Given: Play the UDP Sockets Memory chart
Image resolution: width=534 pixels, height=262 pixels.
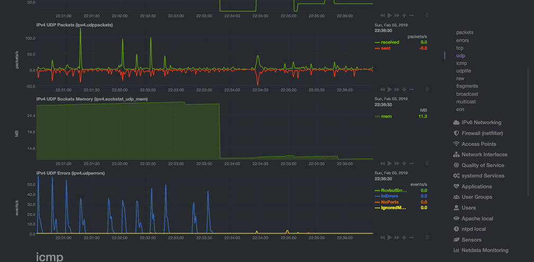Looking at the screenshot, I should click(x=390, y=164).
